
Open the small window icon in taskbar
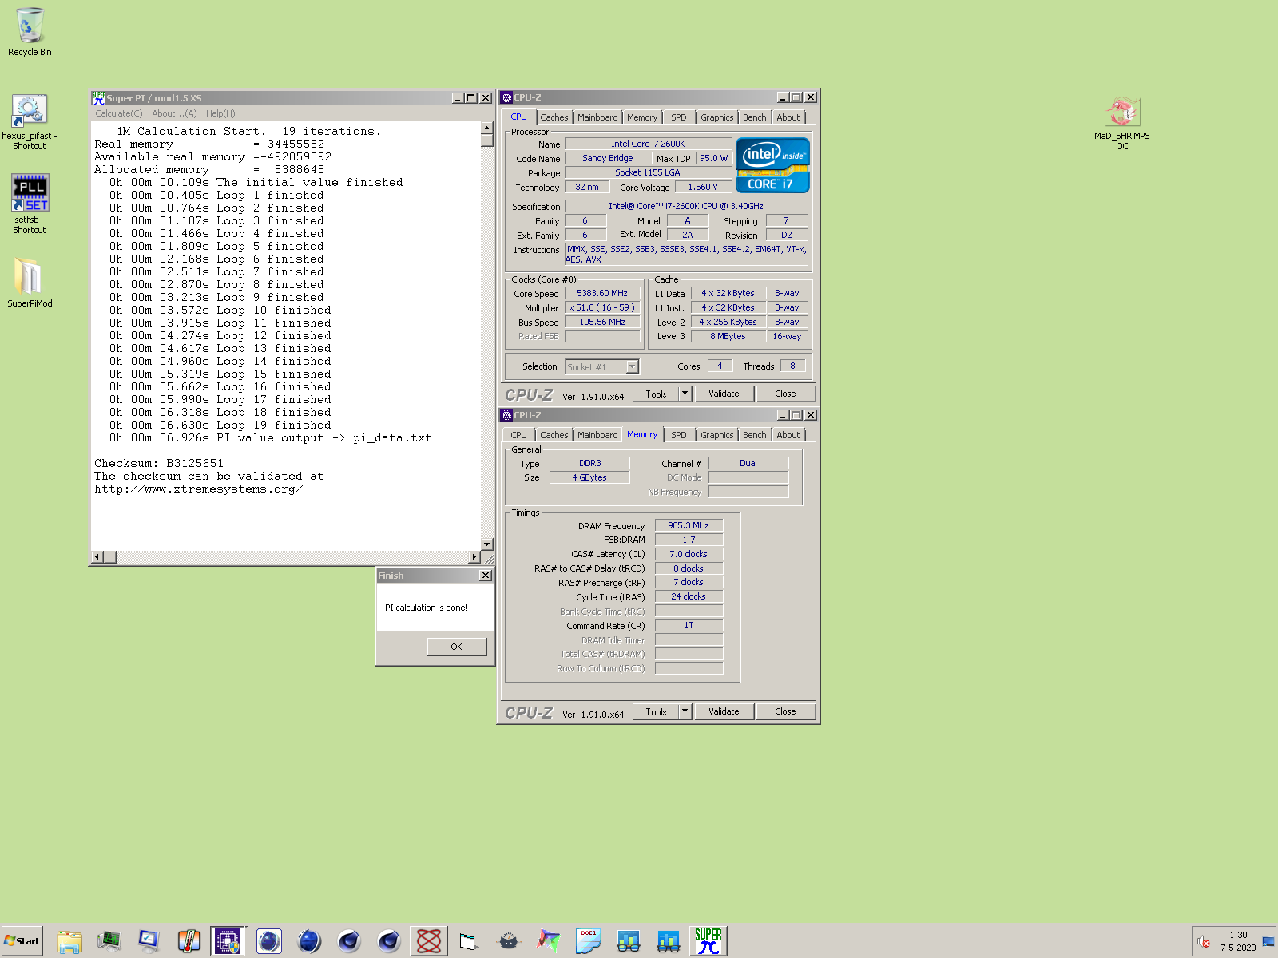(468, 942)
